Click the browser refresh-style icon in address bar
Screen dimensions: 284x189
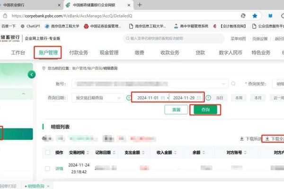243,16
